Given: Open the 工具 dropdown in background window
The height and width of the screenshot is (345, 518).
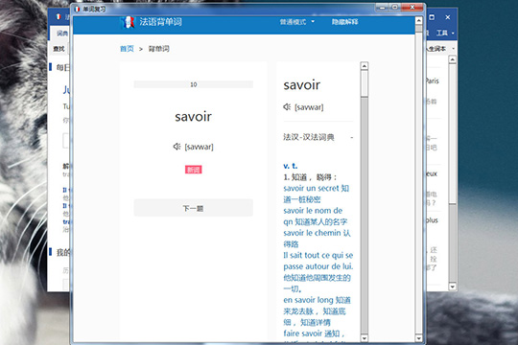Looking at the screenshot, I should [x=445, y=33].
